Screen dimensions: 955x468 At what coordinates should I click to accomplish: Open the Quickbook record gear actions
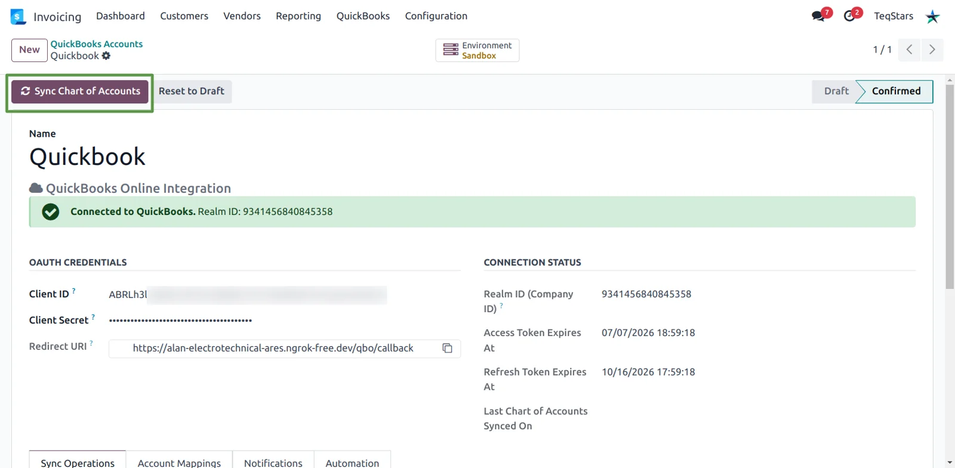(x=106, y=56)
